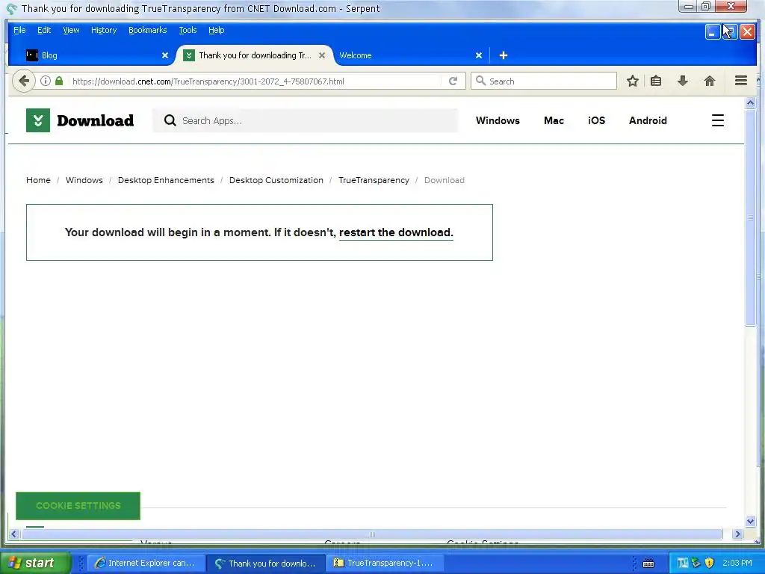
Task: Switch to Internet Explorer taskbar item
Action: pos(146,563)
